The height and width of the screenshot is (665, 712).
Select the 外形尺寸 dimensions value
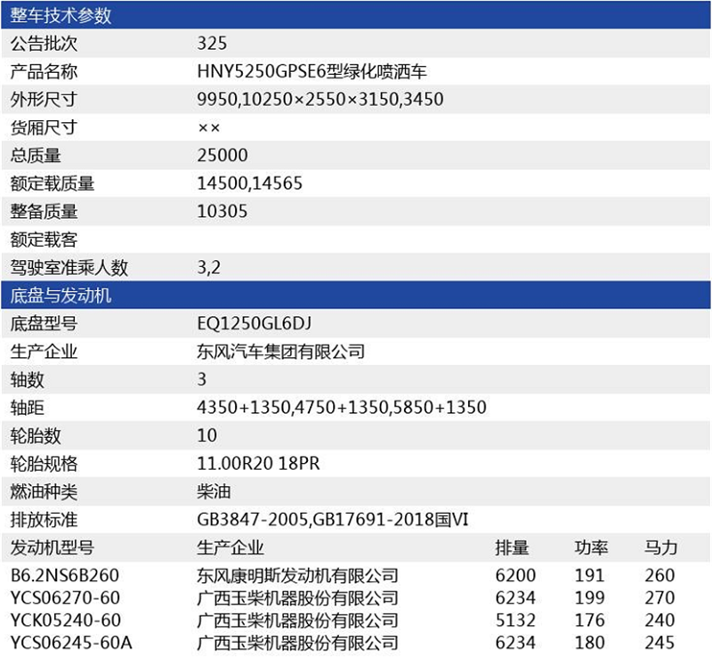[x=320, y=99]
